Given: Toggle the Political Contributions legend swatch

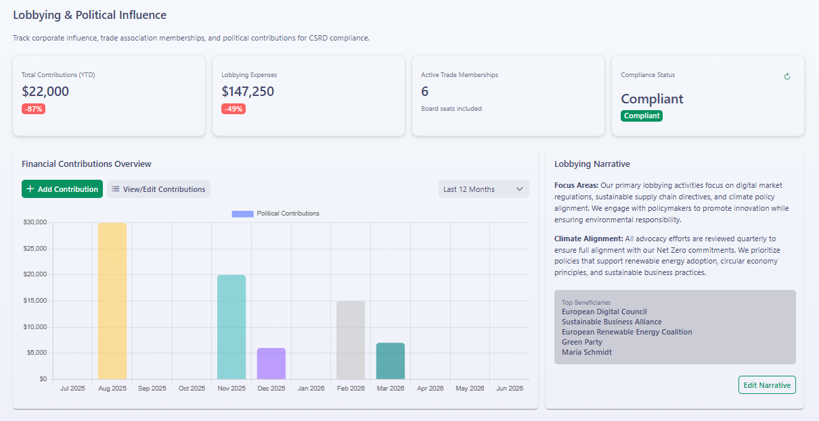Looking at the screenshot, I should (x=242, y=214).
